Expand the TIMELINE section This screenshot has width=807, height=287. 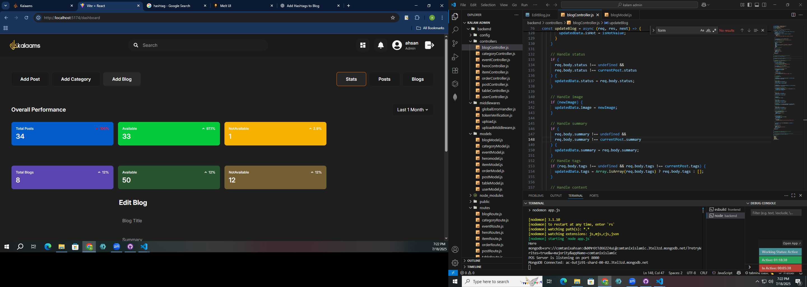(x=492, y=267)
